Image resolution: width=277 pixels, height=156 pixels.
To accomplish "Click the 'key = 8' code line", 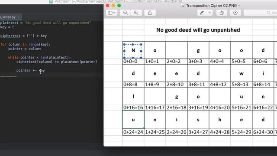I will (7, 27).
